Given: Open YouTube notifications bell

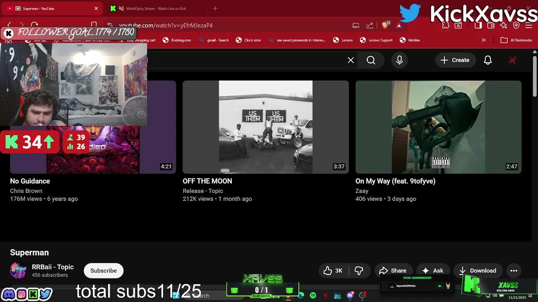Looking at the screenshot, I should click(x=488, y=60).
